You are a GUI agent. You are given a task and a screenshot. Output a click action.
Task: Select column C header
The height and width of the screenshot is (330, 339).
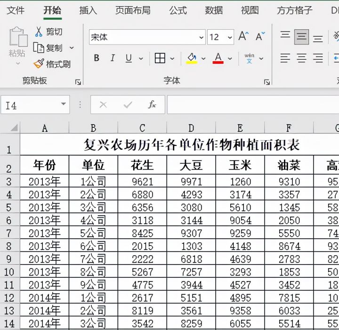[x=142, y=128]
